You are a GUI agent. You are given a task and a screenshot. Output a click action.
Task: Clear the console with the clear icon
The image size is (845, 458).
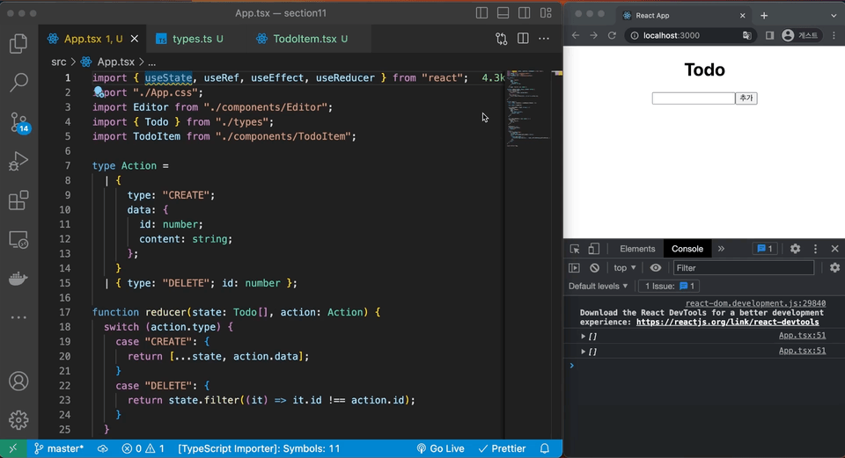(595, 268)
